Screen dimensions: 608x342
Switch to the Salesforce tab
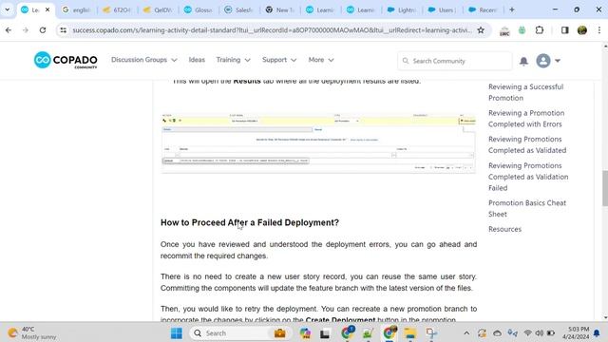(239, 10)
